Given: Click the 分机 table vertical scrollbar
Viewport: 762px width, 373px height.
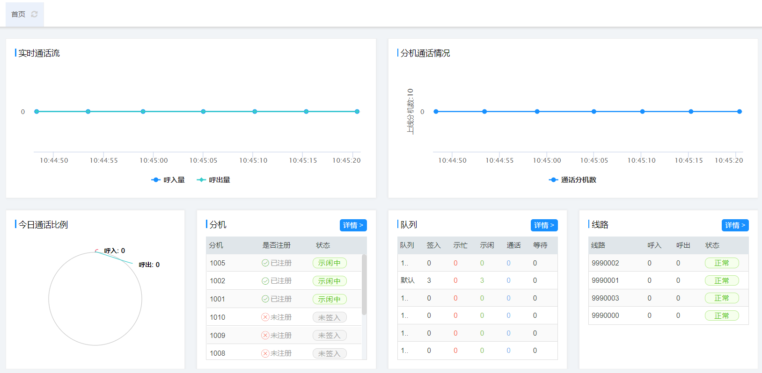Looking at the screenshot, I should tap(364, 284).
